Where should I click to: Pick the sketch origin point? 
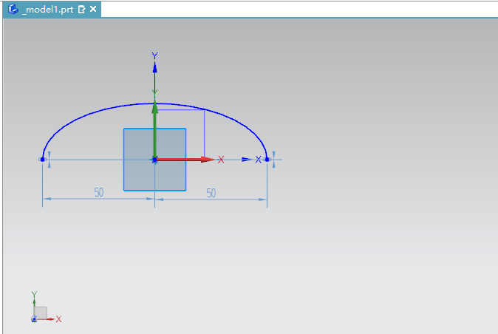tap(154, 159)
